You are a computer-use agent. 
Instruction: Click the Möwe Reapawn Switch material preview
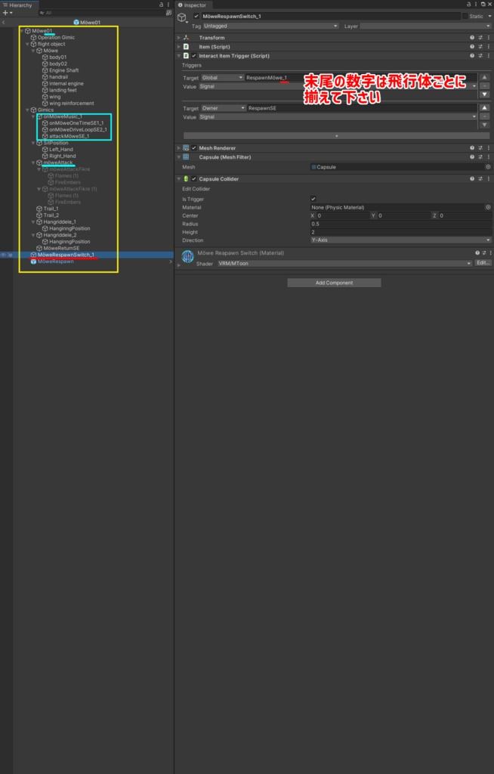pyautogui.click(x=187, y=256)
